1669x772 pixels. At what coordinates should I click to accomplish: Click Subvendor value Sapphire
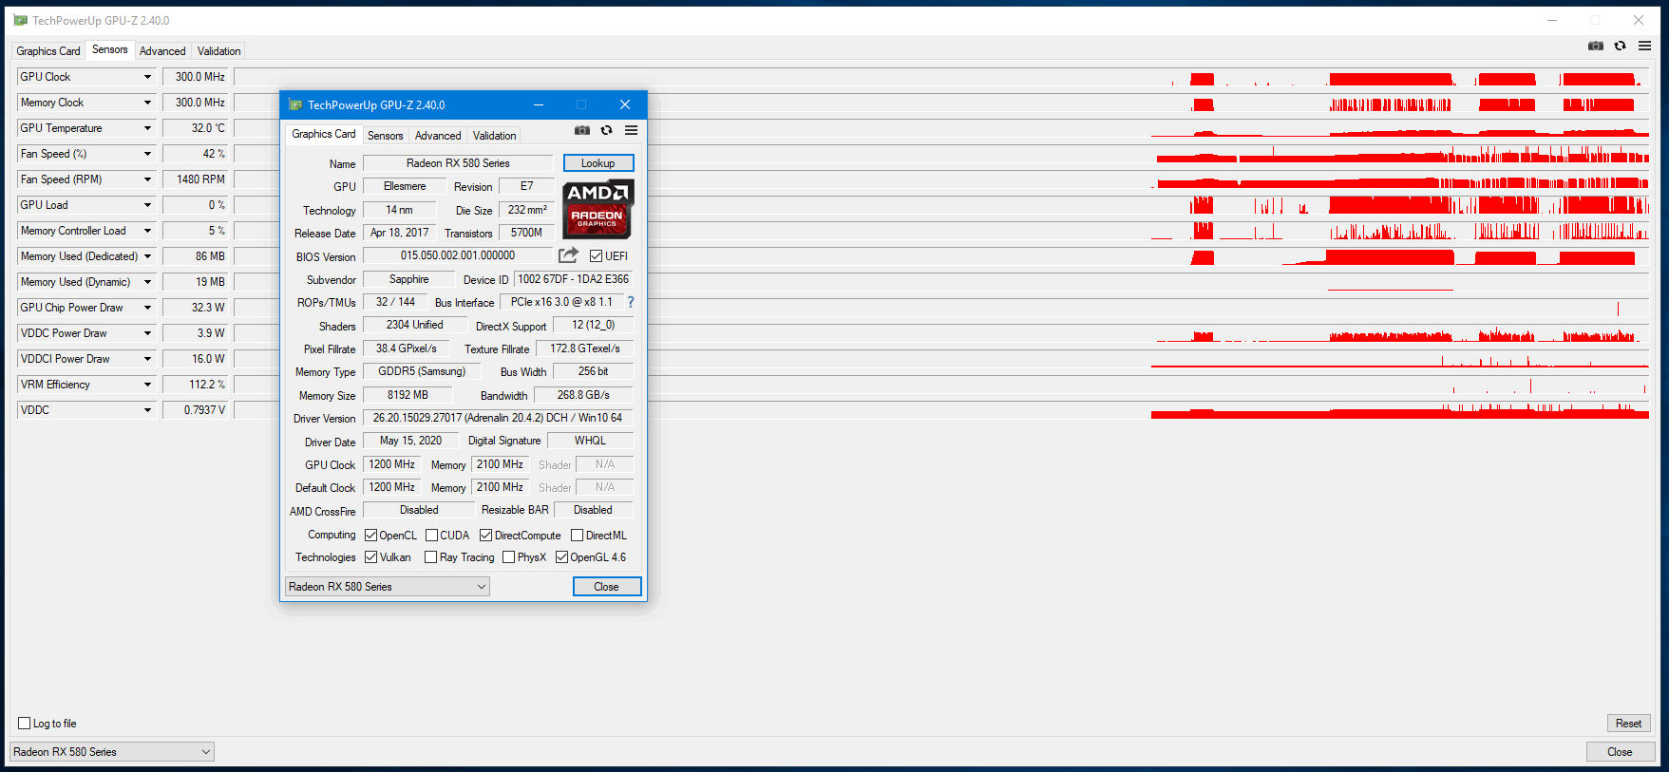tap(409, 279)
